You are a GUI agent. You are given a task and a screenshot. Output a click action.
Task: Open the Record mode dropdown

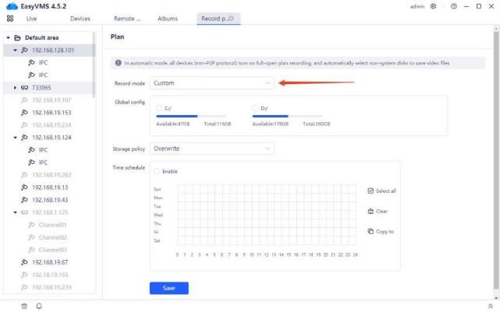coord(212,82)
